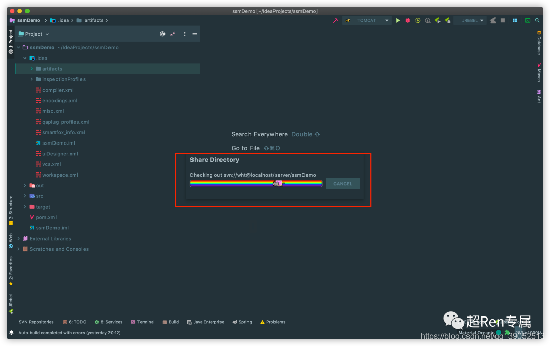Open the Build tool window
This screenshot has width=550, height=346.
point(171,322)
